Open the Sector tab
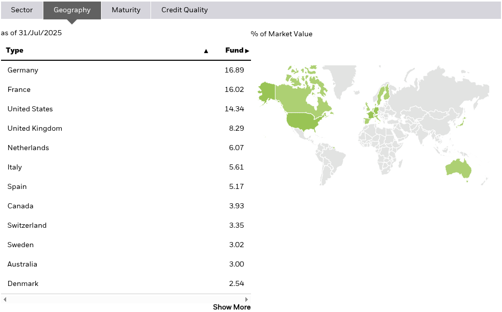Image resolution: width=502 pixels, height=312 pixels. click(22, 10)
